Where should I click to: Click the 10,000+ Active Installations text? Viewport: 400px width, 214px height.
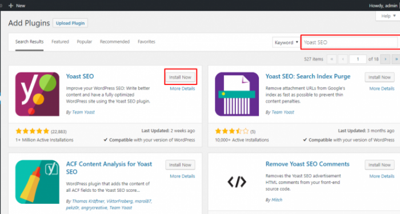242,140
